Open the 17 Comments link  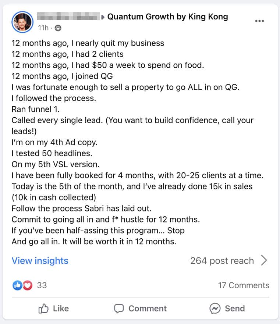pos(244,285)
